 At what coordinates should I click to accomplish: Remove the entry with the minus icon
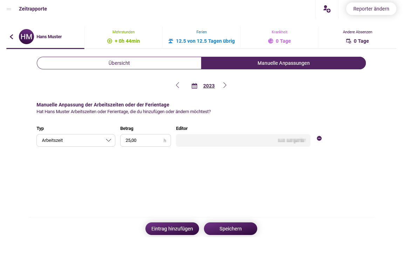pyautogui.click(x=319, y=138)
